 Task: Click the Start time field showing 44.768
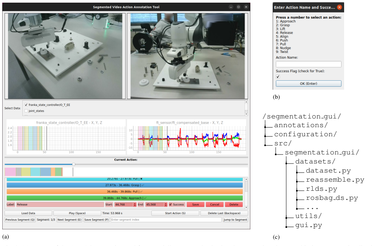pos(124,204)
